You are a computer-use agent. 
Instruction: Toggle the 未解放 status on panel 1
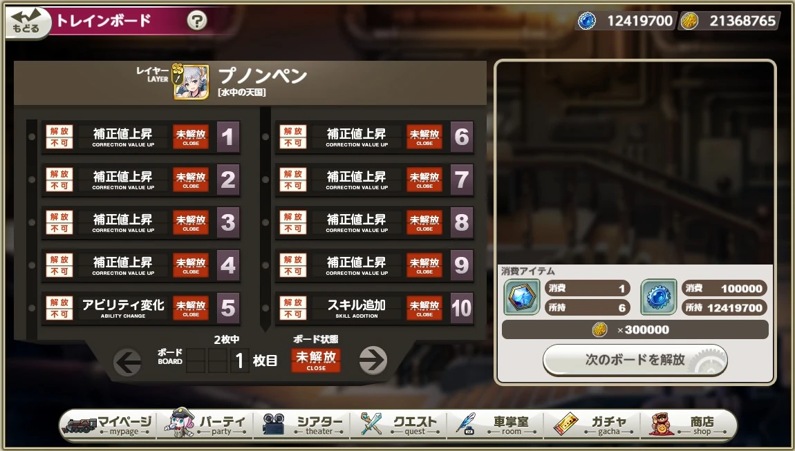191,136
